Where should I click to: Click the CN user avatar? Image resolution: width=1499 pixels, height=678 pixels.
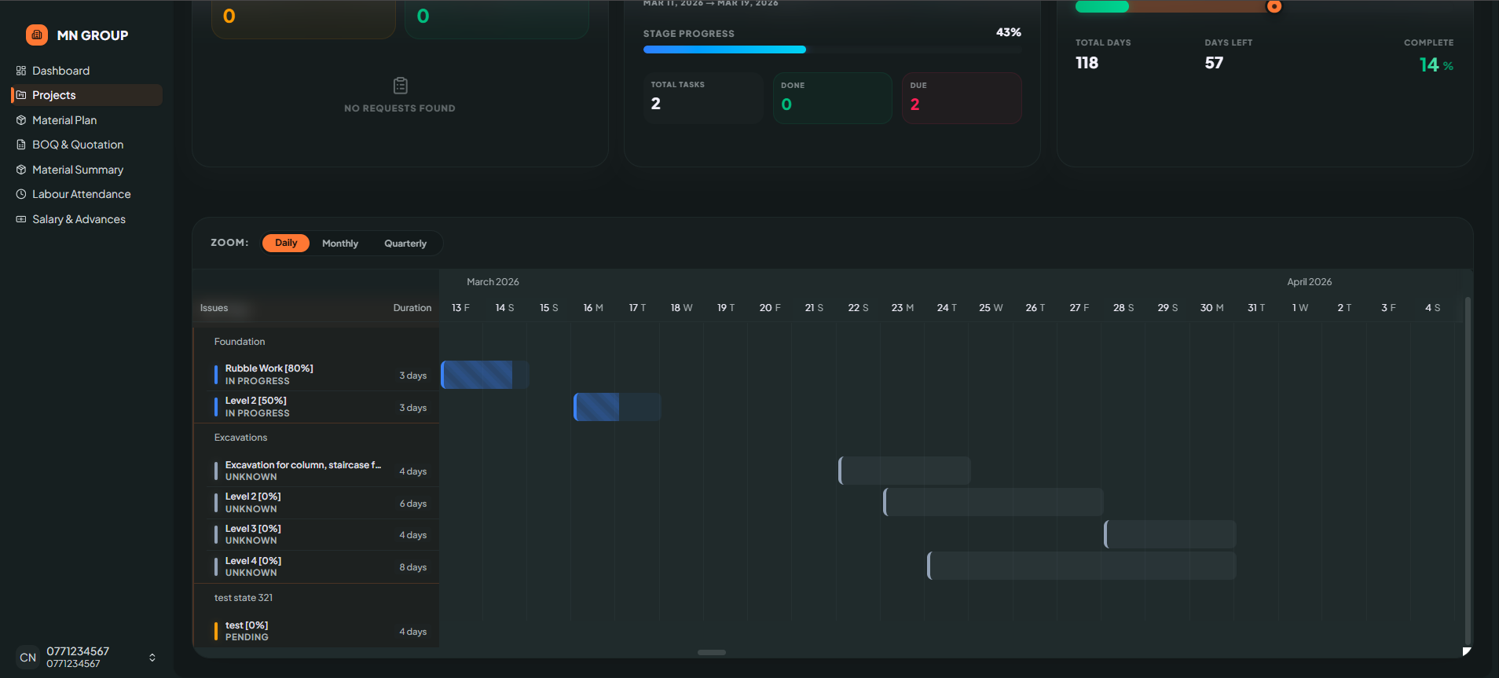[x=28, y=658]
